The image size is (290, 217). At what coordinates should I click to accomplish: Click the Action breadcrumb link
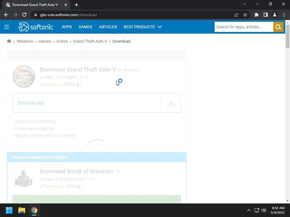(62, 41)
